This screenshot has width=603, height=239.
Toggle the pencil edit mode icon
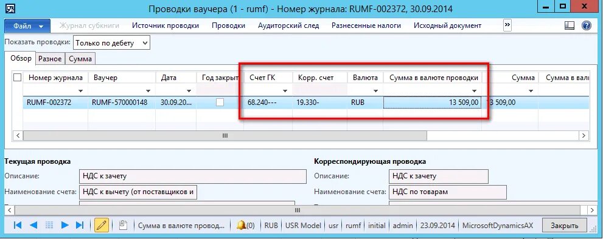coord(102,225)
